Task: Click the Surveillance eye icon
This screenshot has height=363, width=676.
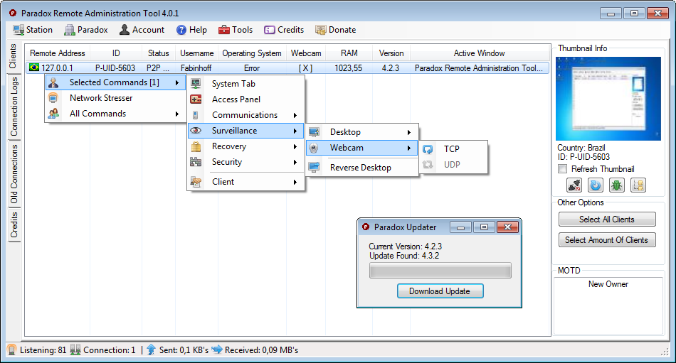Action: tap(196, 131)
